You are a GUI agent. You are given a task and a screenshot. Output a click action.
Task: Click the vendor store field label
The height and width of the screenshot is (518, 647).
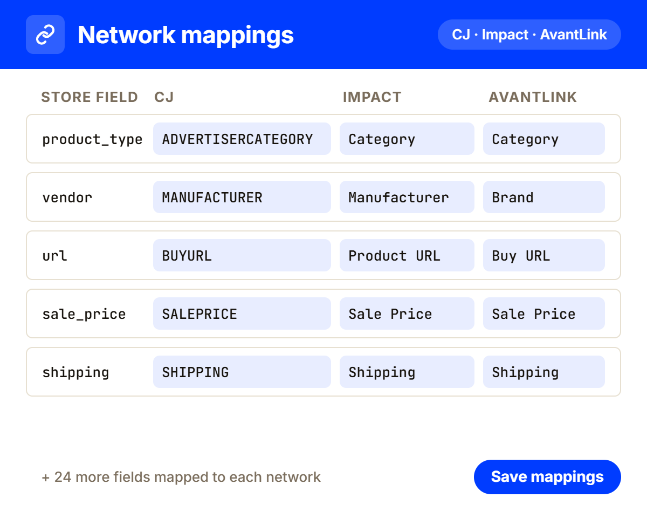[67, 197]
